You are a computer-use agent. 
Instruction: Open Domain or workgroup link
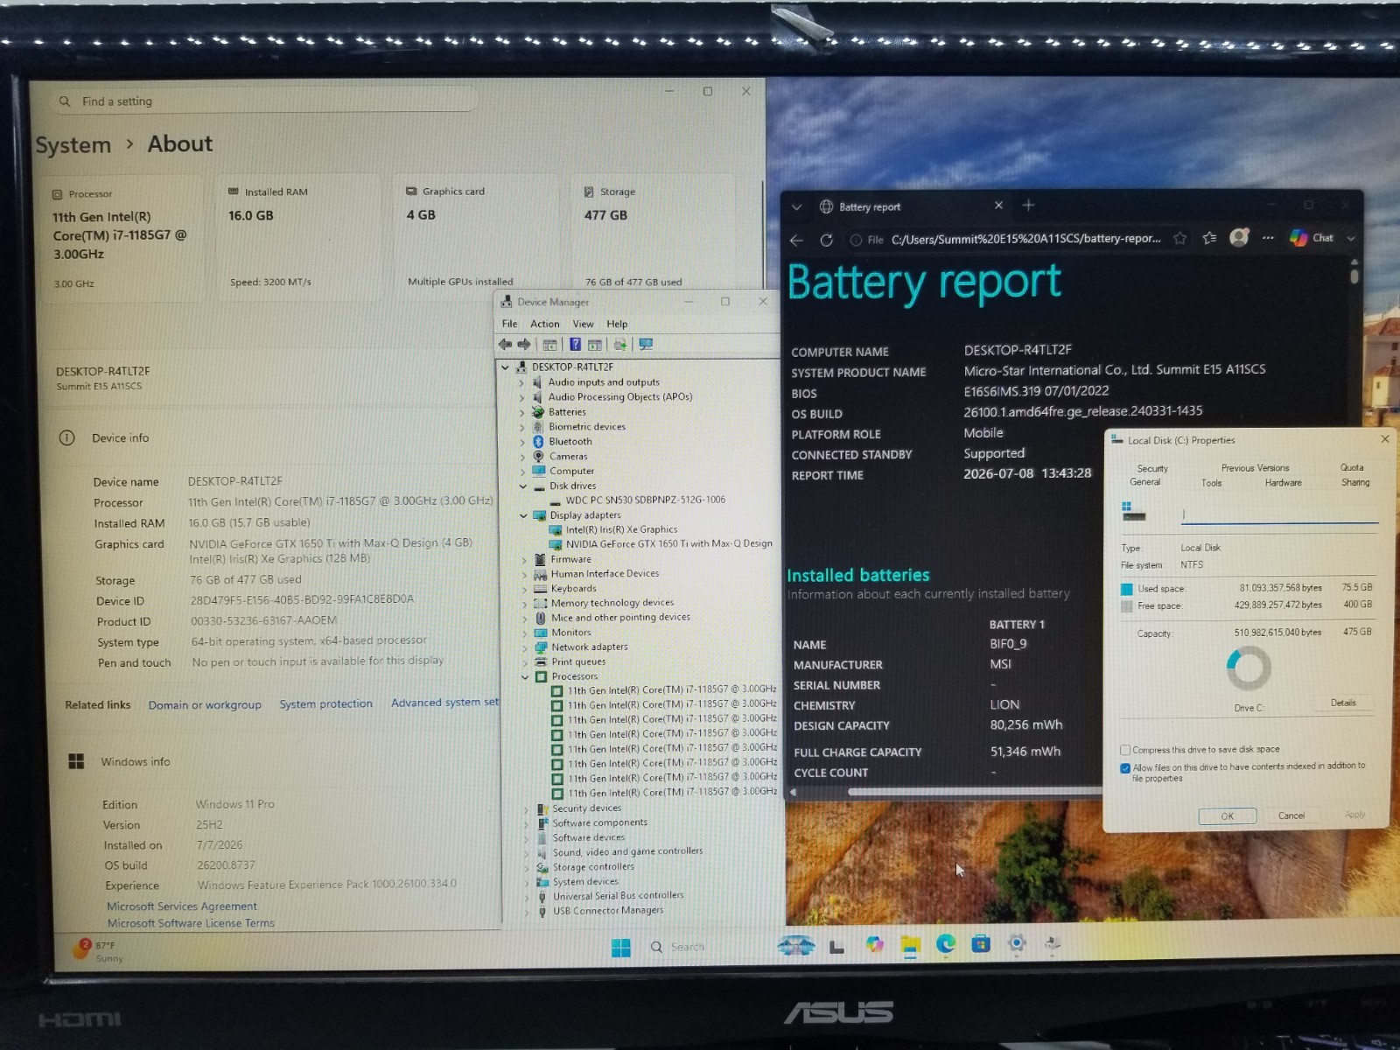(205, 705)
